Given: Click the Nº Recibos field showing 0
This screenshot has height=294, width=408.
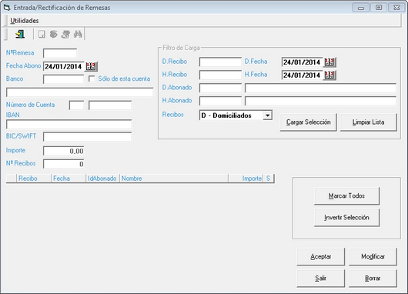Looking at the screenshot, I should 63,164.
